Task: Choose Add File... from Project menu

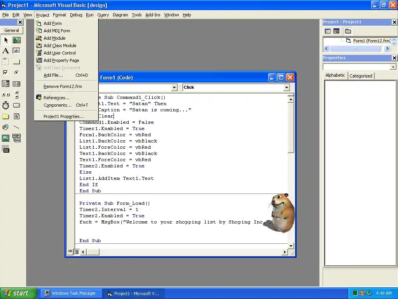Action: (66, 75)
